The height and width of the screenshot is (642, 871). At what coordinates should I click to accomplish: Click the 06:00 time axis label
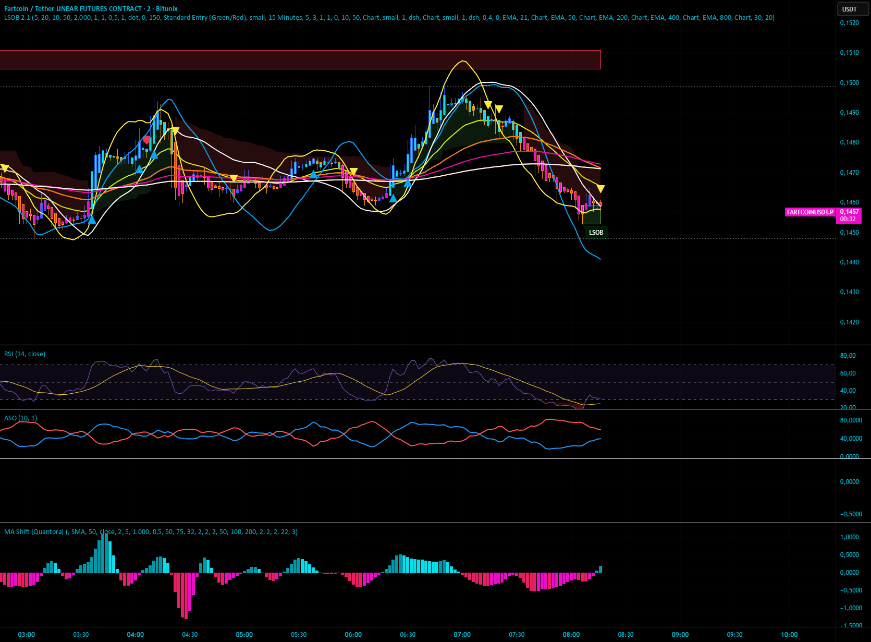(x=353, y=635)
